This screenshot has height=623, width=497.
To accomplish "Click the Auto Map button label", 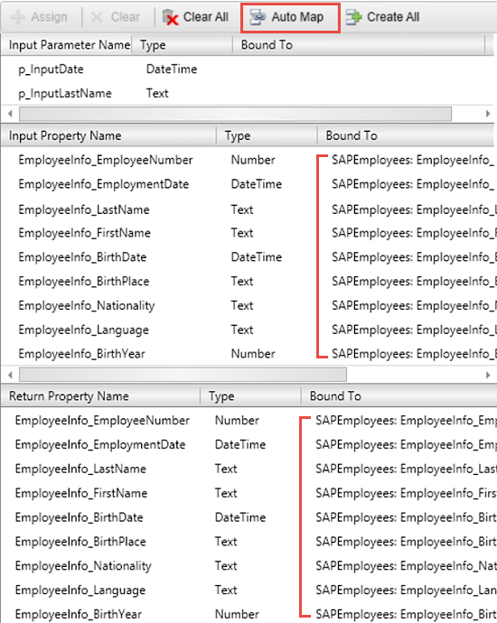I will pos(297,16).
